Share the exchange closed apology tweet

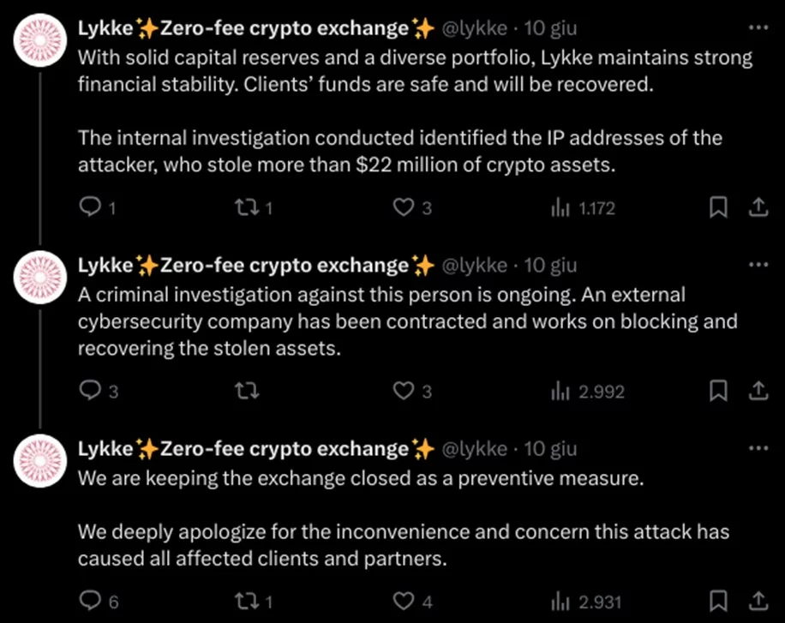[758, 600]
